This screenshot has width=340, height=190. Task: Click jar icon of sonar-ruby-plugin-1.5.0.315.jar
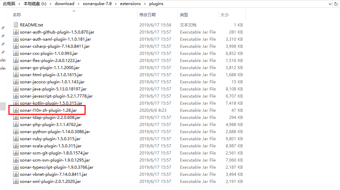click(16, 139)
